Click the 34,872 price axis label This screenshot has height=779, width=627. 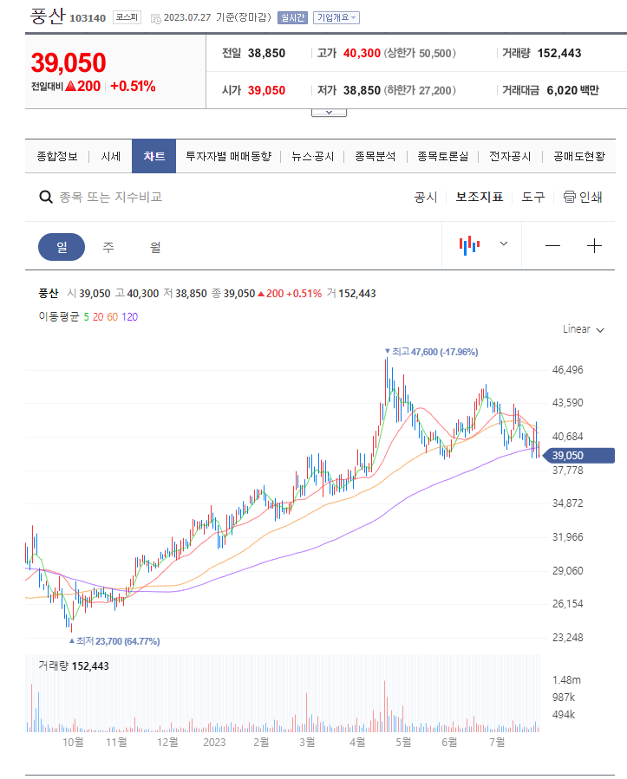coord(568,503)
